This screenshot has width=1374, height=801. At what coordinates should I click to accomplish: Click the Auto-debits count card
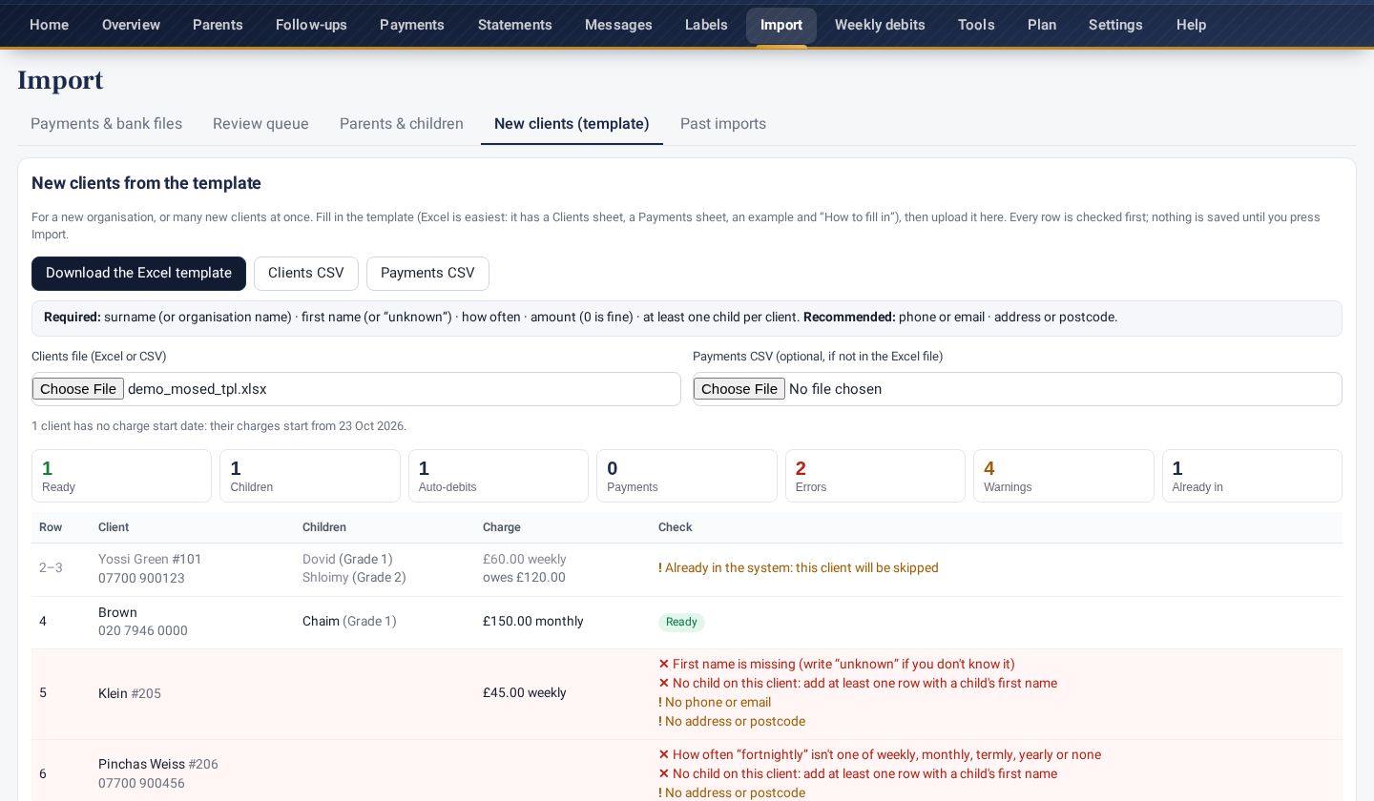click(x=498, y=476)
